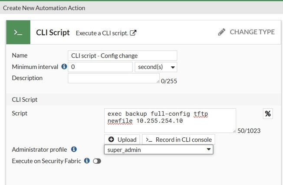This screenshot has width=283, height=185.
Task: Click Record in CLI console button
Action: [178, 140]
